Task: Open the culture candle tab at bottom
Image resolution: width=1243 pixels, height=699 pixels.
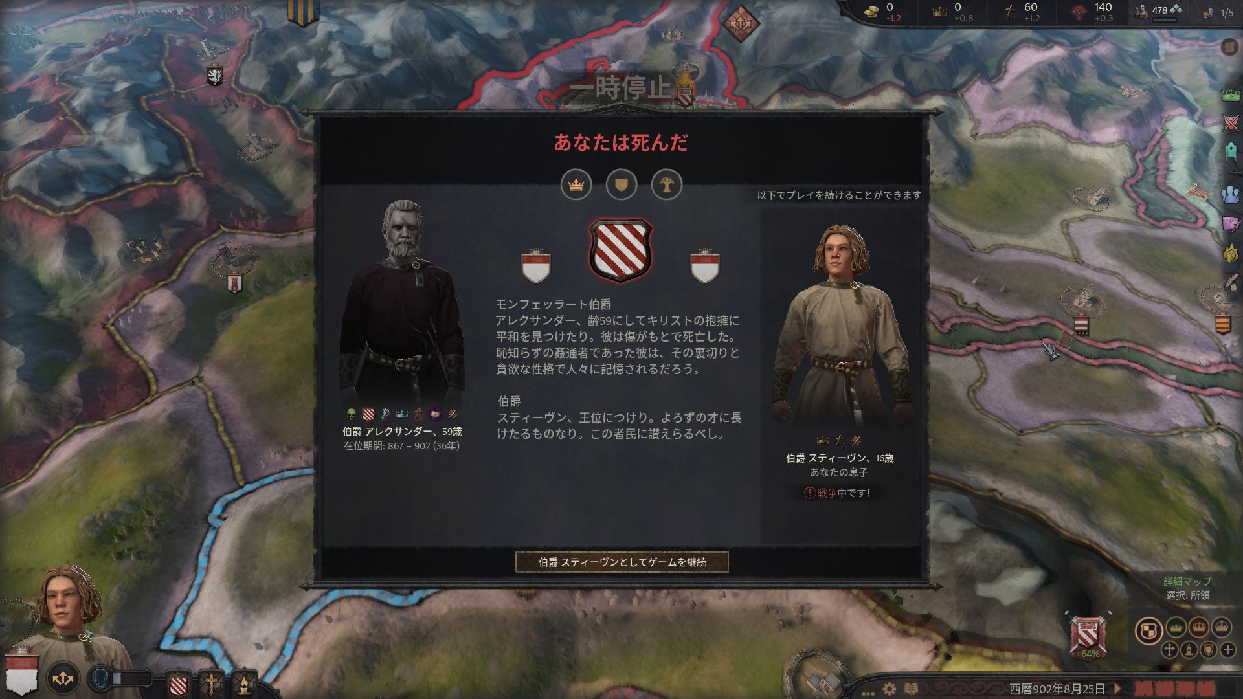Action: coord(243,683)
